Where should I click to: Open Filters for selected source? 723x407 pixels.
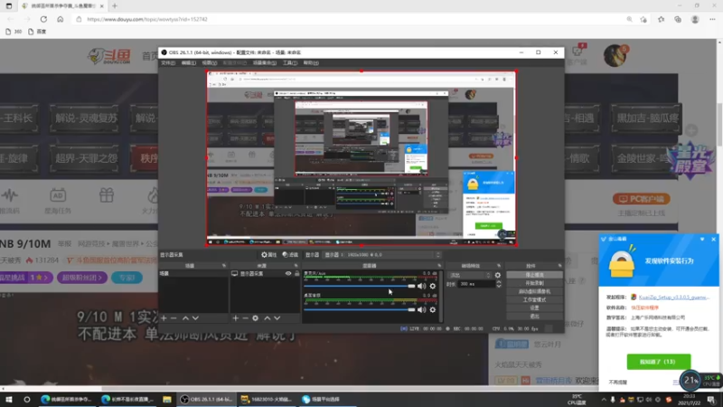(290, 255)
